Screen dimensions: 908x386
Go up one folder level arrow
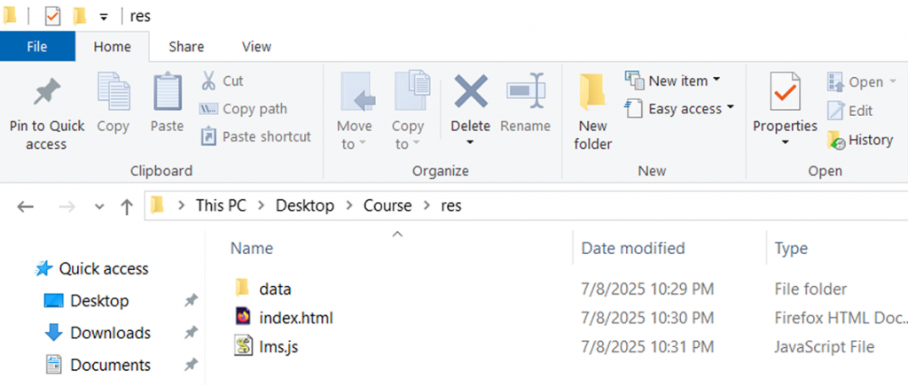(x=127, y=206)
